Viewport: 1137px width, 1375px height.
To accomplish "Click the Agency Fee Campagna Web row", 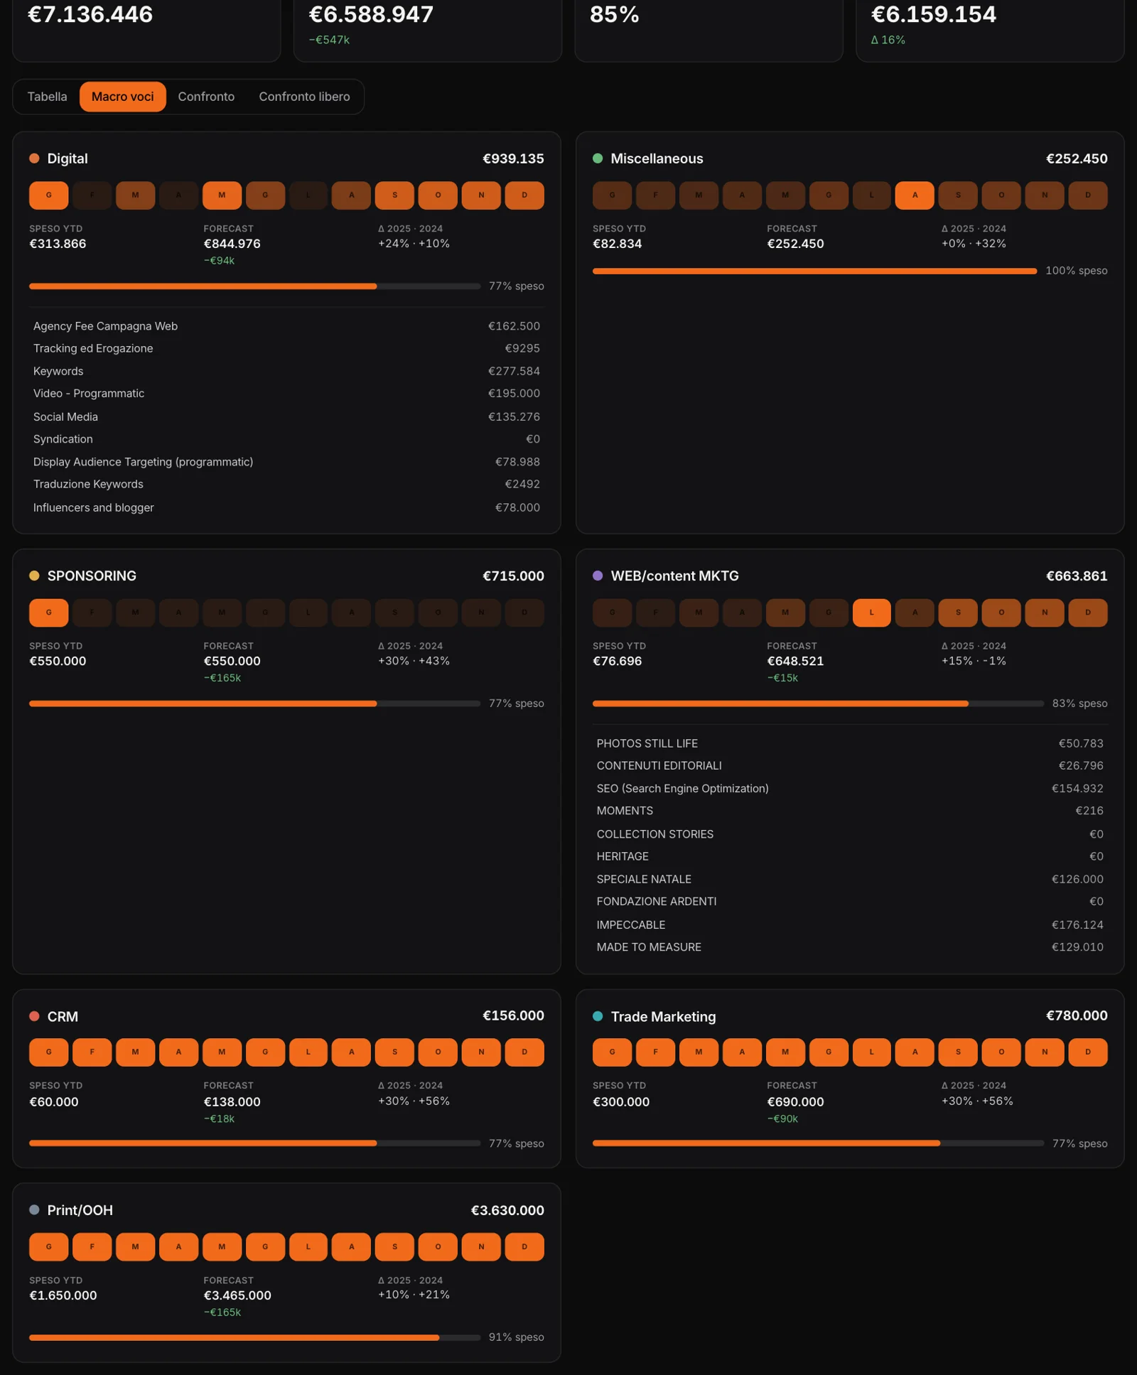I will [x=286, y=326].
